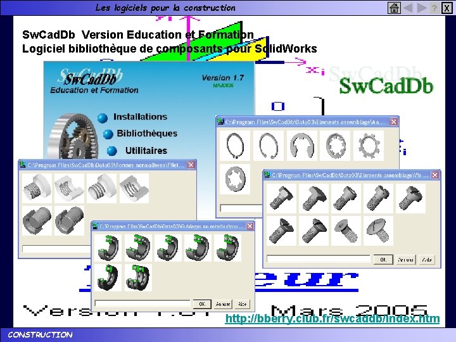
Task: Select the third screw in the bottom row
Action: [346, 231]
